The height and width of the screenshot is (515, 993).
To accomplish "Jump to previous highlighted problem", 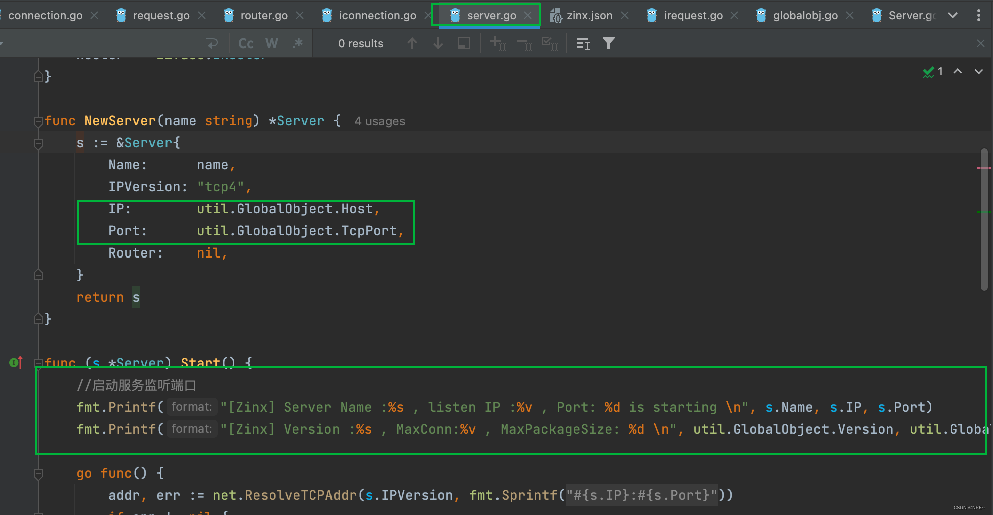I will point(958,72).
